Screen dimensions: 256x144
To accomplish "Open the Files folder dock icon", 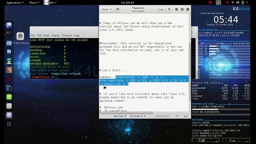I will (9, 43).
